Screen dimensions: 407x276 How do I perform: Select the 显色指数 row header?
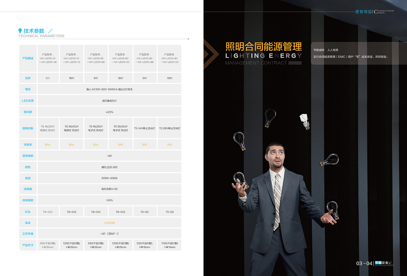point(28,156)
